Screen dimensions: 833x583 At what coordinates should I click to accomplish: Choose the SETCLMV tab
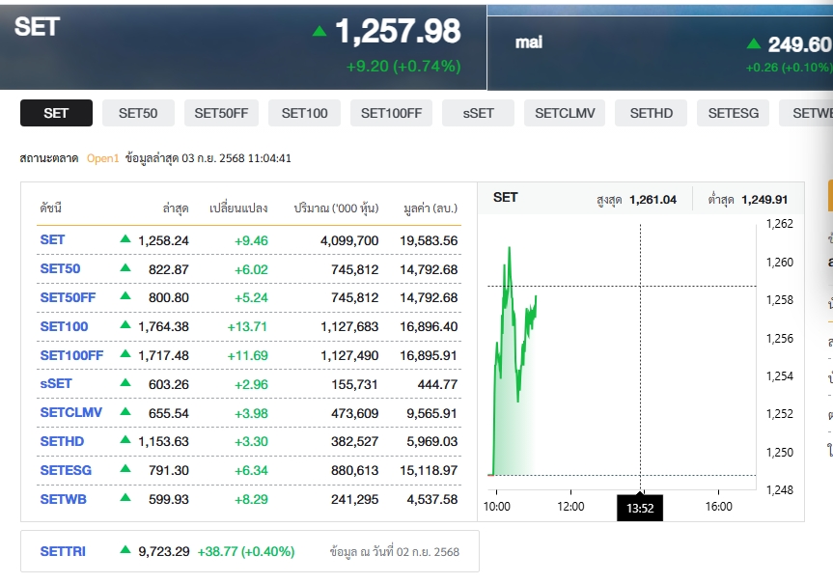[565, 113]
